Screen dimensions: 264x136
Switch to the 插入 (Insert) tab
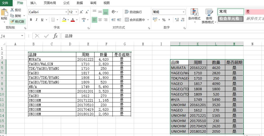33,3
